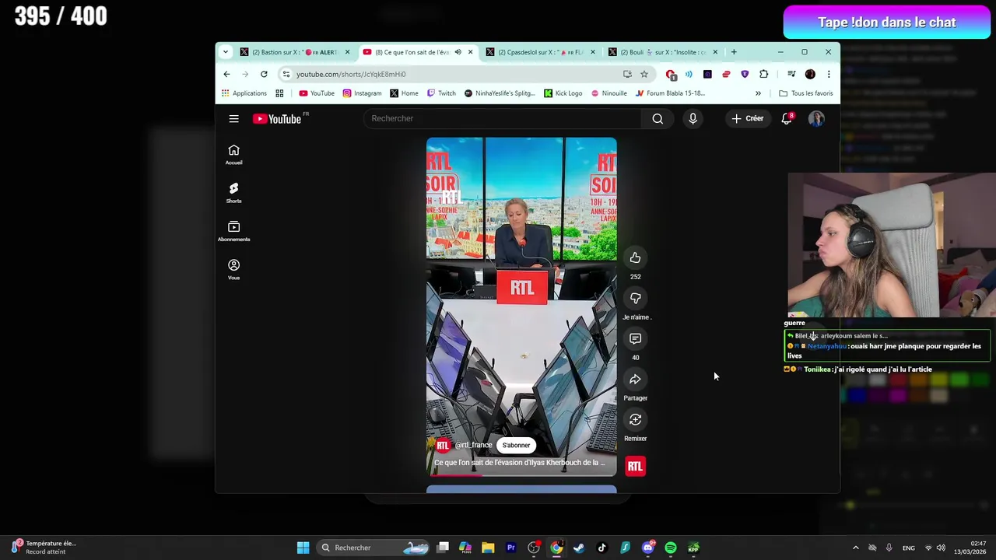Focus the YouTube Rechercher search box
996x560 pixels.
click(503, 118)
